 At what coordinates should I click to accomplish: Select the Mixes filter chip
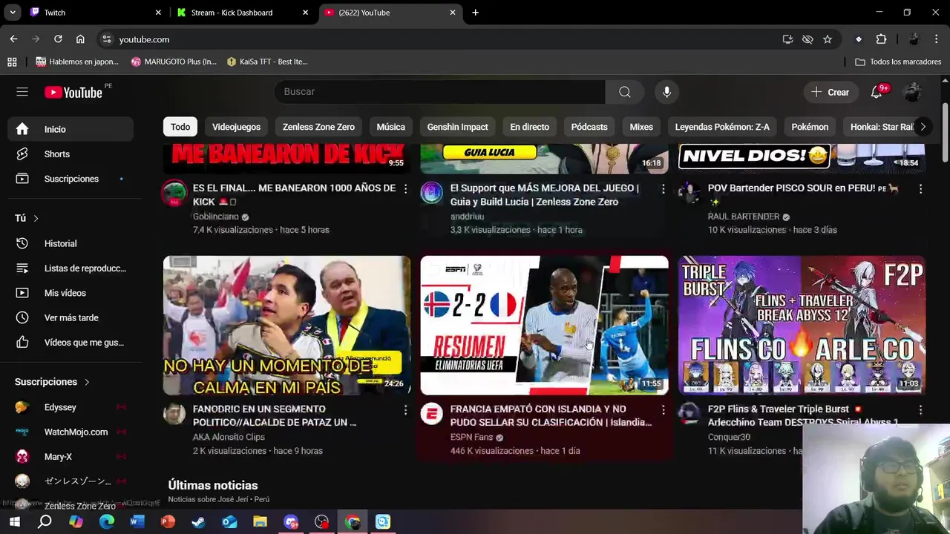point(641,127)
